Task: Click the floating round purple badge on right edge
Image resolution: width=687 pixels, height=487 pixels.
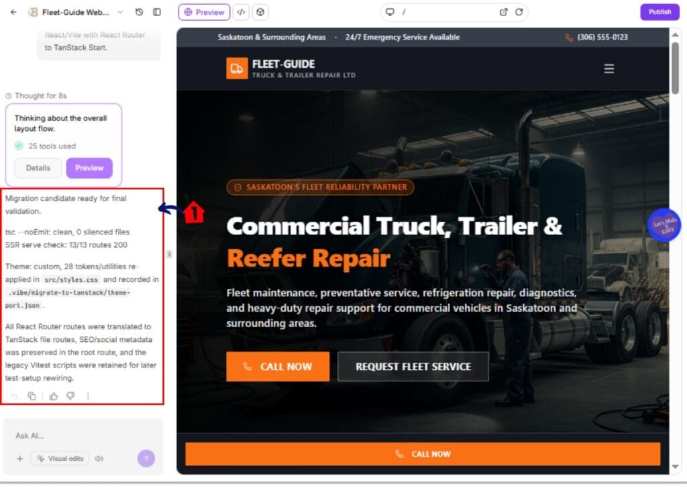Action: (664, 225)
